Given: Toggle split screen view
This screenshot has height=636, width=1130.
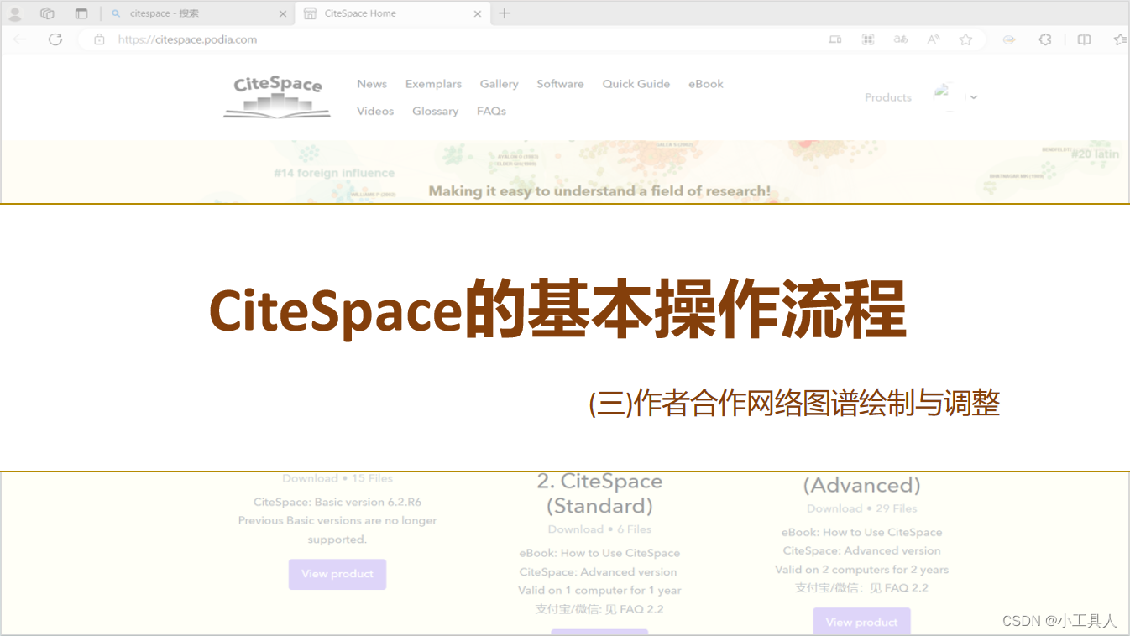Looking at the screenshot, I should pyautogui.click(x=1084, y=39).
